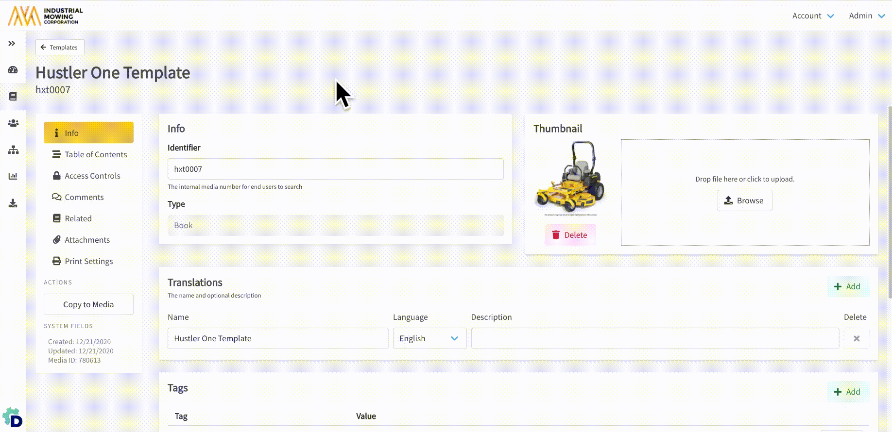Viewport: 892px width, 432px height.
Task: Click the Browse upload button
Action: pos(744,200)
